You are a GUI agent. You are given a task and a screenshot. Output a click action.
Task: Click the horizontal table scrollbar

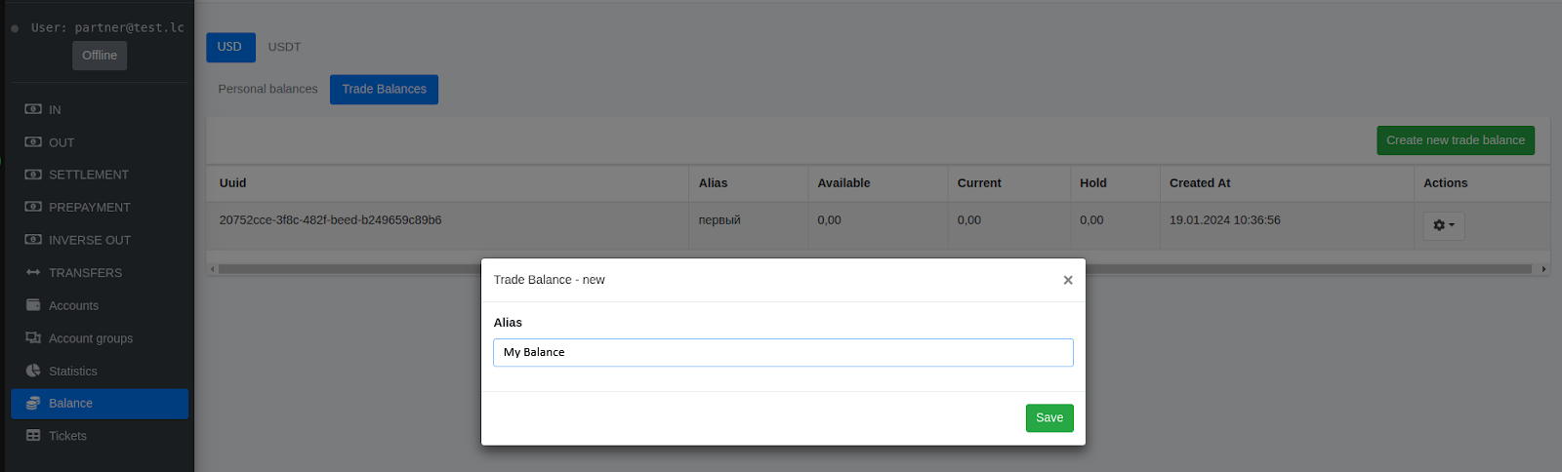point(876,269)
